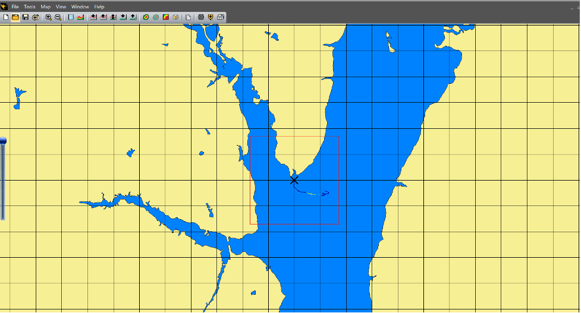Click the down-arrow over green line icon

point(123,17)
